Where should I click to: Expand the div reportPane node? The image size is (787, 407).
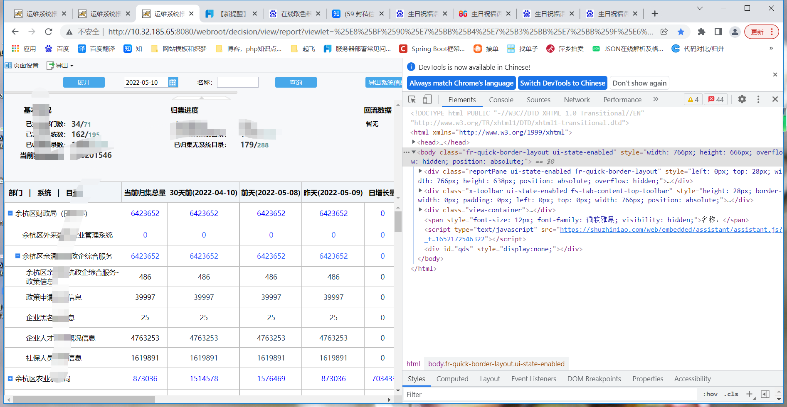pos(420,171)
